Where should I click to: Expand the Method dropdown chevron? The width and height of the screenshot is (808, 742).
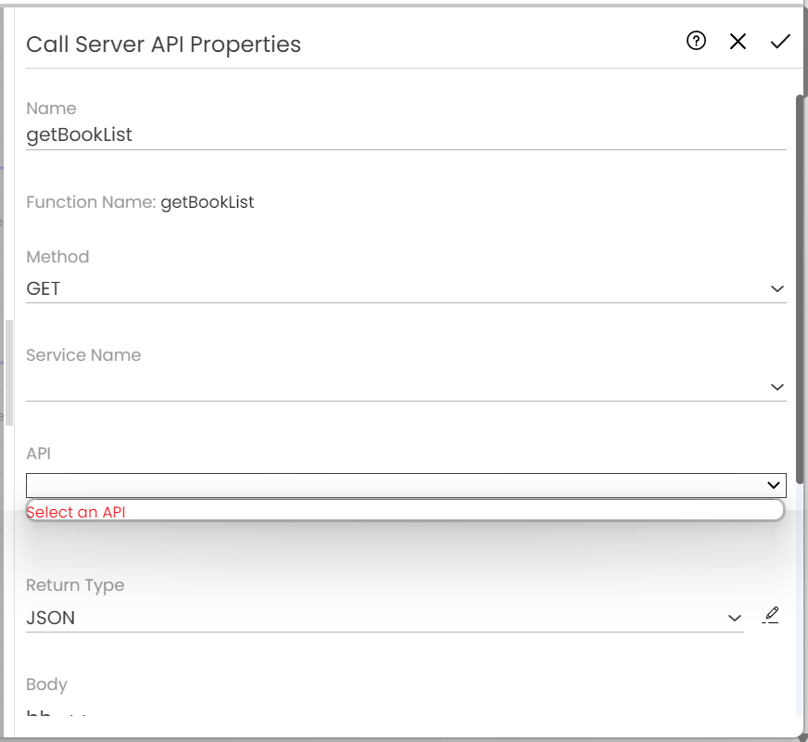coord(776,289)
